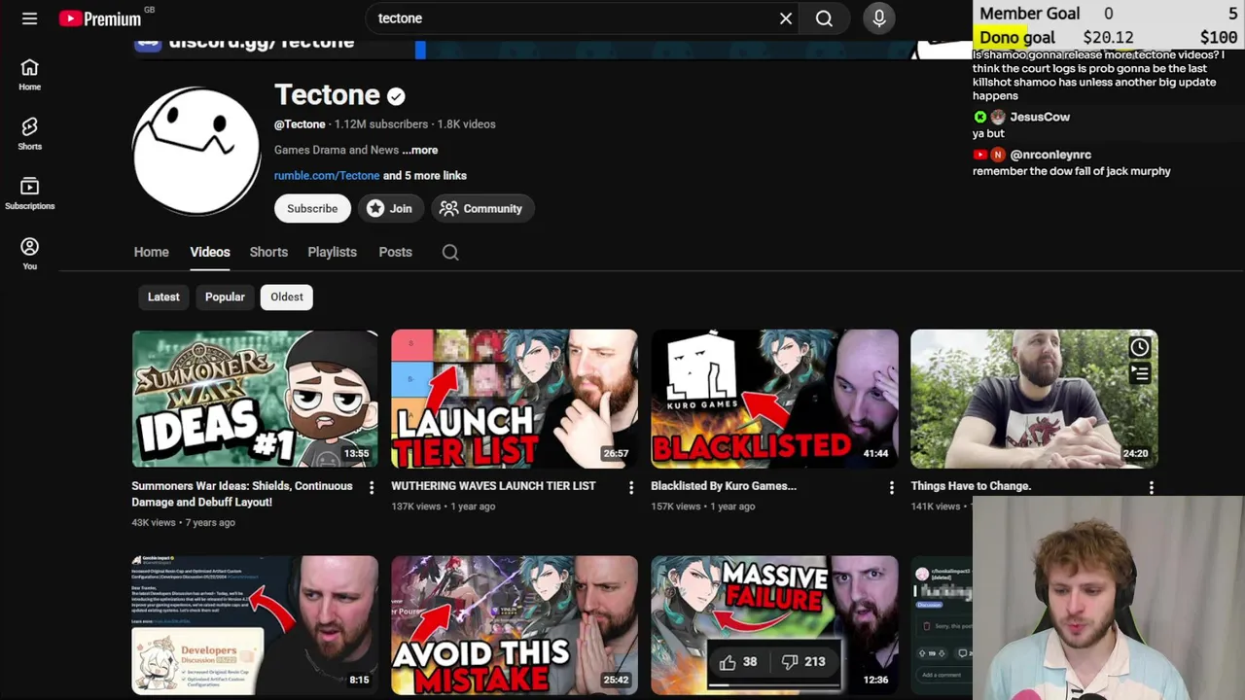Click the 'Summoners War Ideas' video title
The height and width of the screenshot is (700, 1245).
pos(242,494)
